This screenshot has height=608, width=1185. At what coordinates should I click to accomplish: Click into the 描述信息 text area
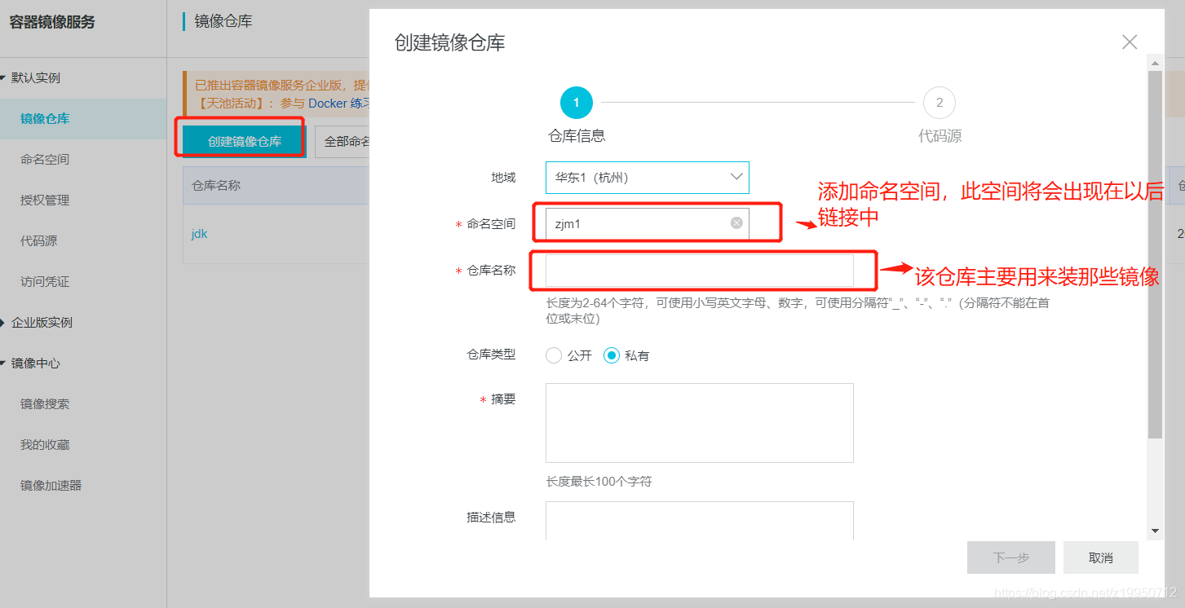[x=699, y=521]
